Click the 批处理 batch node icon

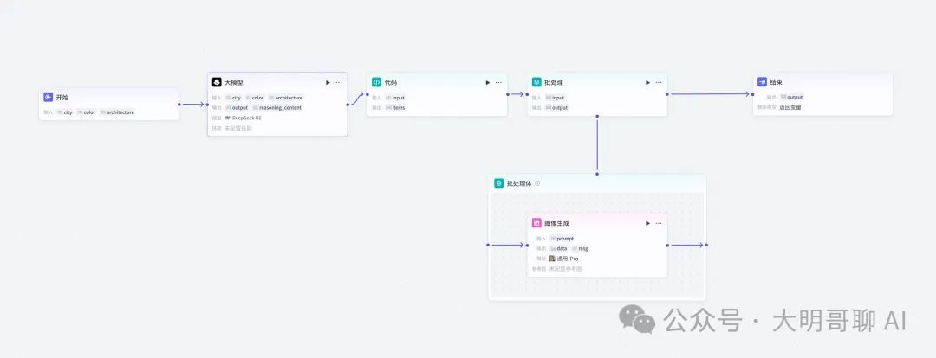pyautogui.click(x=536, y=82)
